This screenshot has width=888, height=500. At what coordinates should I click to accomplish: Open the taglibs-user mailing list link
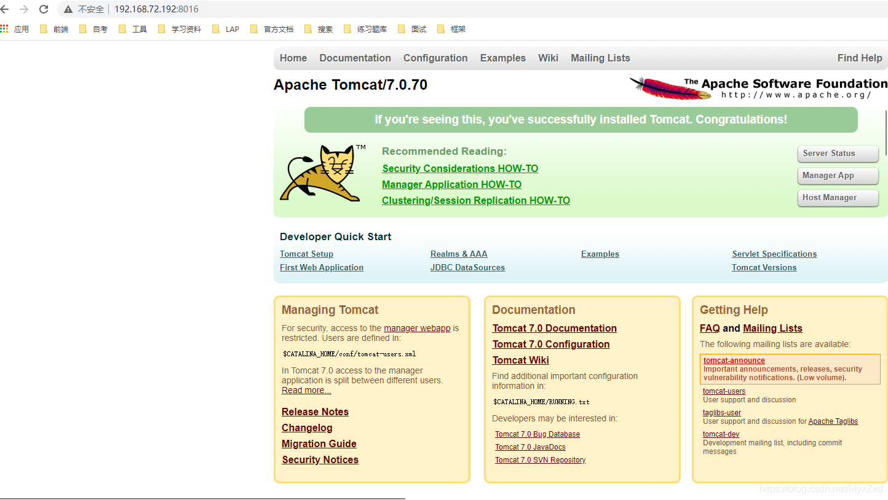tap(722, 413)
